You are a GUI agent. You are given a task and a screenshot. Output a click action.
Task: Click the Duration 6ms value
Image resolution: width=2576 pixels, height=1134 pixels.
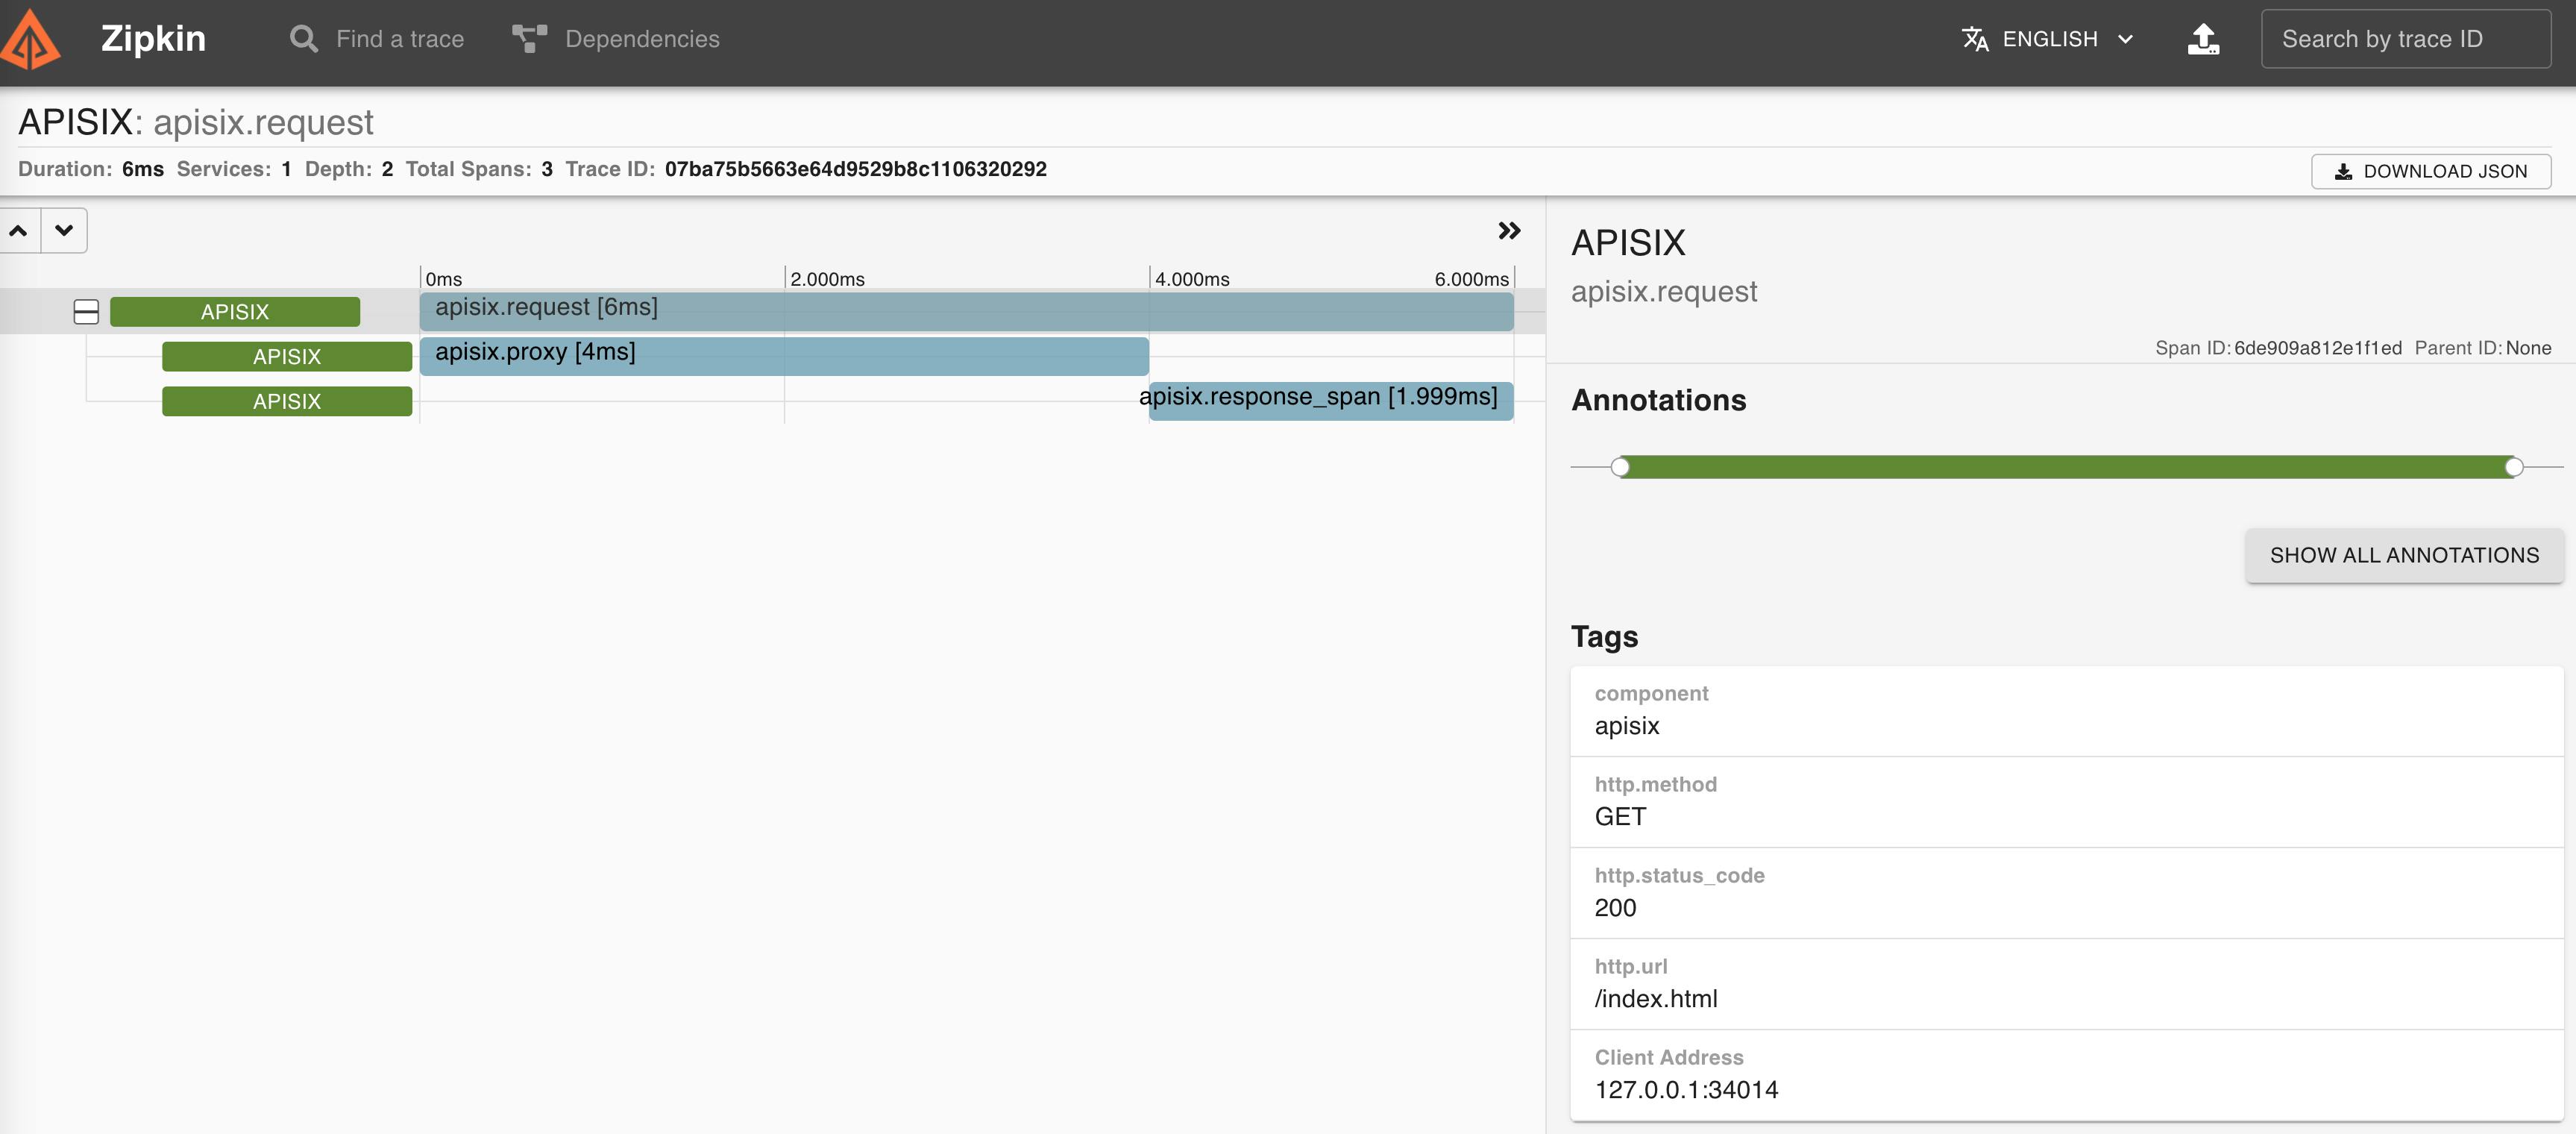coord(143,169)
